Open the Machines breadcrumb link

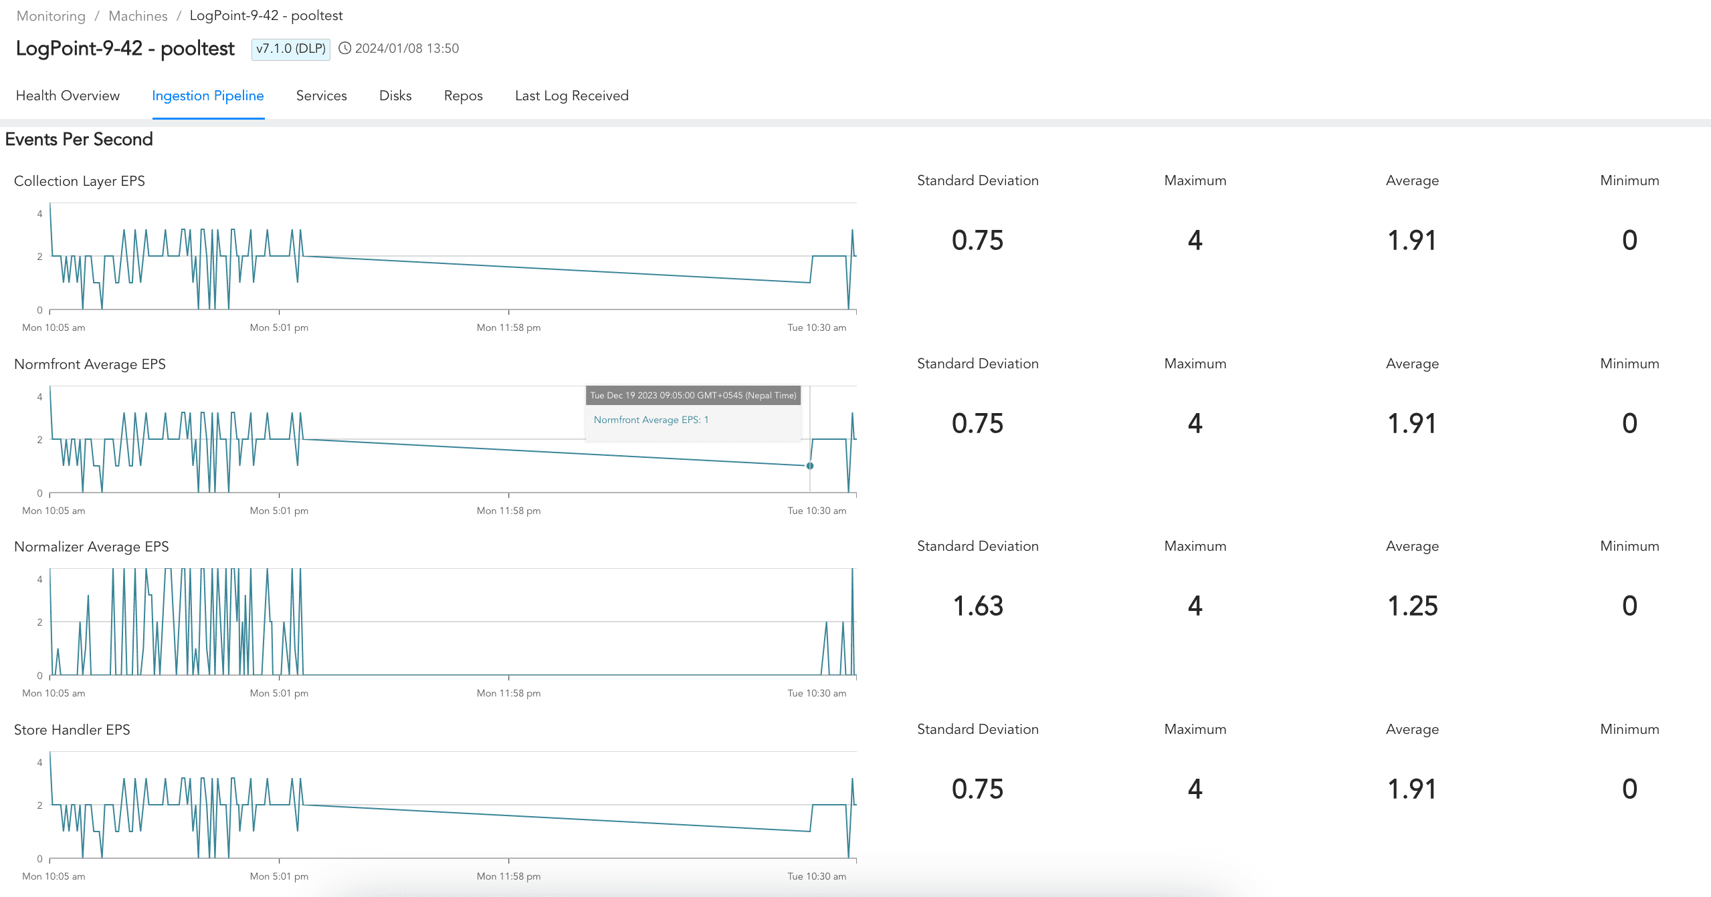(138, 15)
